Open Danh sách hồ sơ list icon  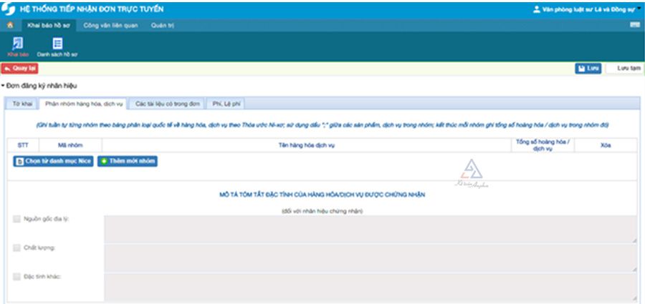[57, 44]
